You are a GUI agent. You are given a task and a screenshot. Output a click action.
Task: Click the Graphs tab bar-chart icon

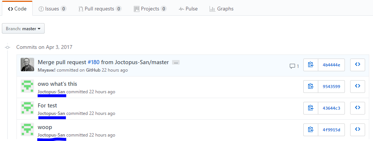pyautogui.click(x=212, y=9)
